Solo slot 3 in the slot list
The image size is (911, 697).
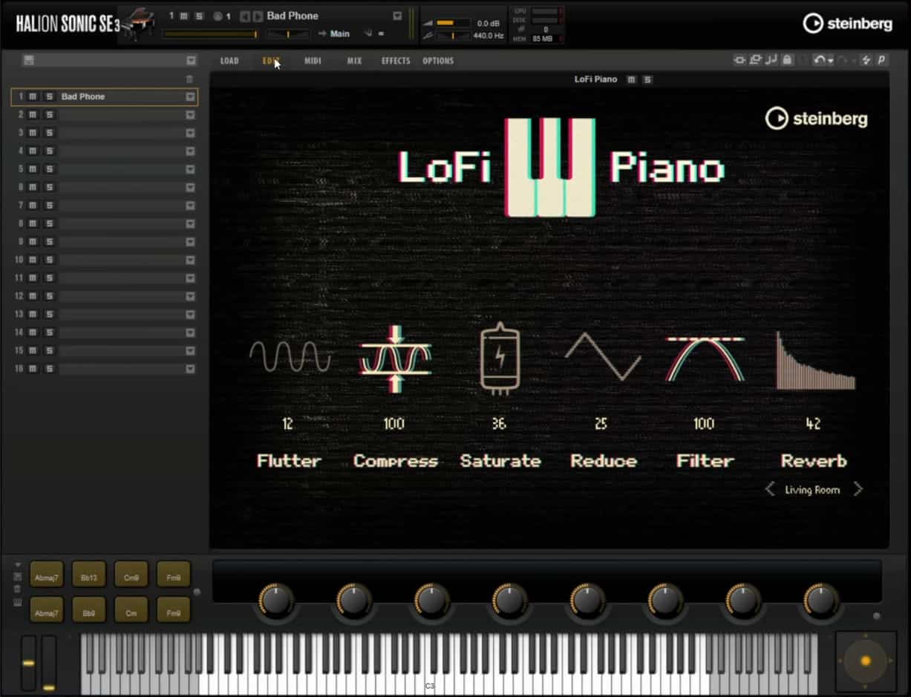[x=49, y=133]
